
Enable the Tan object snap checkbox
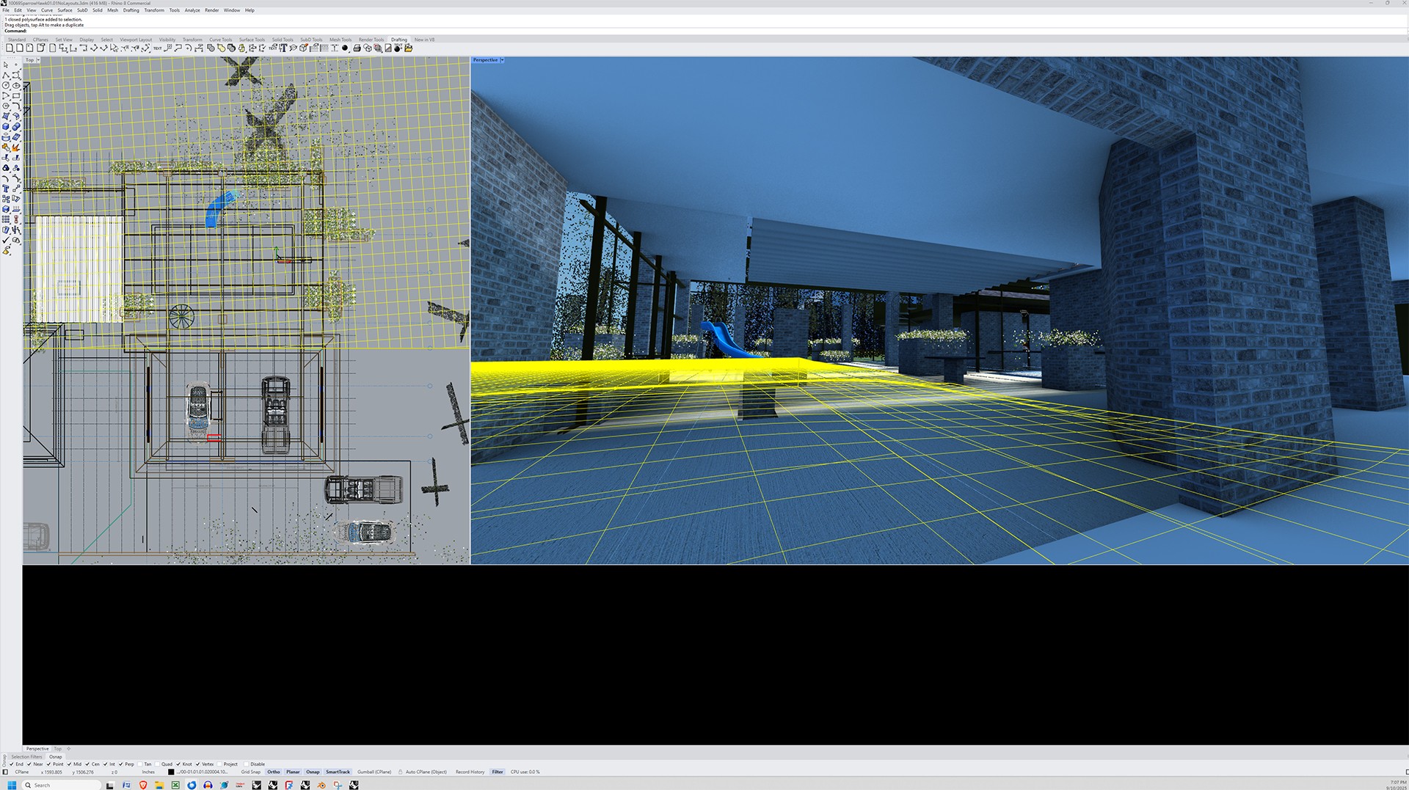click(139, 764)
